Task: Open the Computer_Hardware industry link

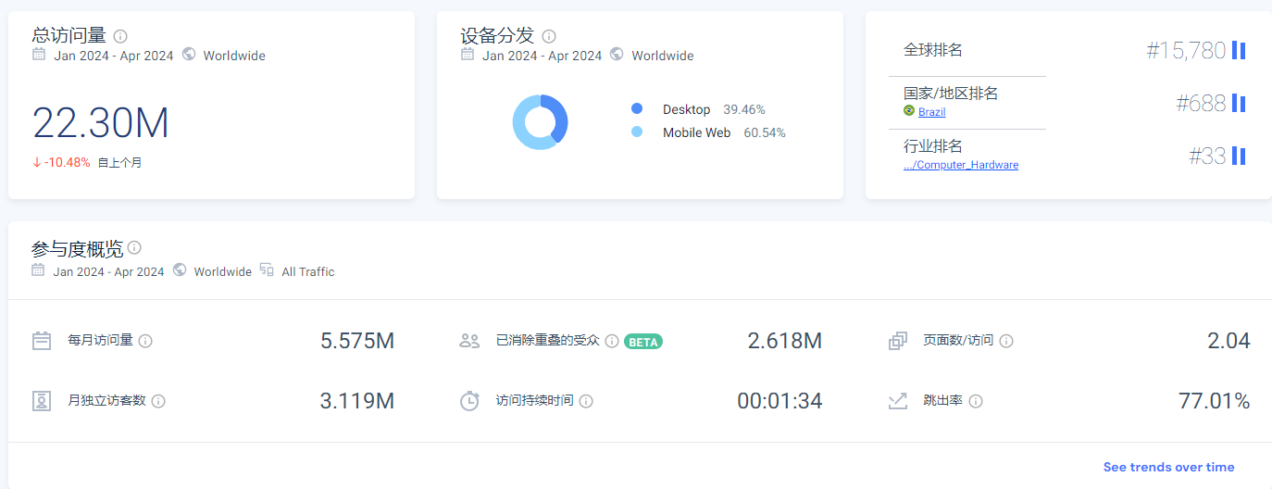Action: click(x=961, y=165)
